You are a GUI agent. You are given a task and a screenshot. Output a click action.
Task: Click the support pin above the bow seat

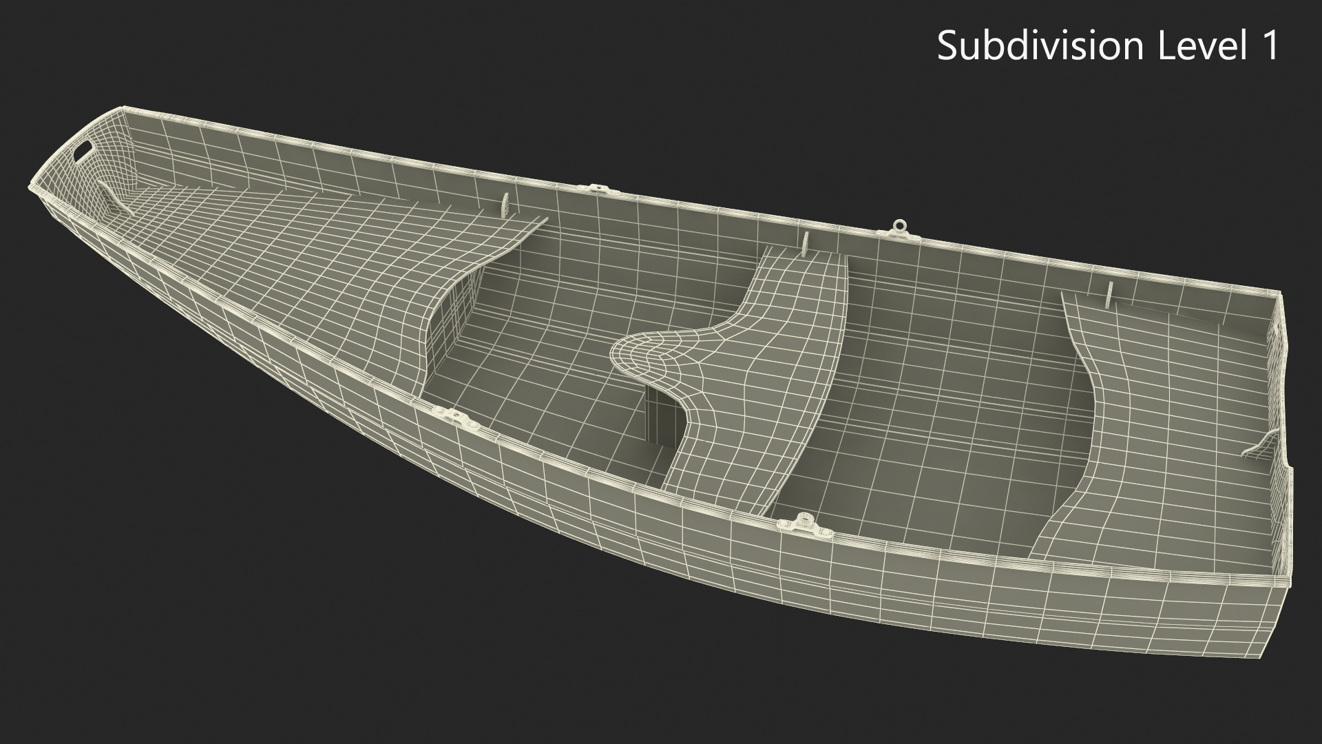point(506,207)
